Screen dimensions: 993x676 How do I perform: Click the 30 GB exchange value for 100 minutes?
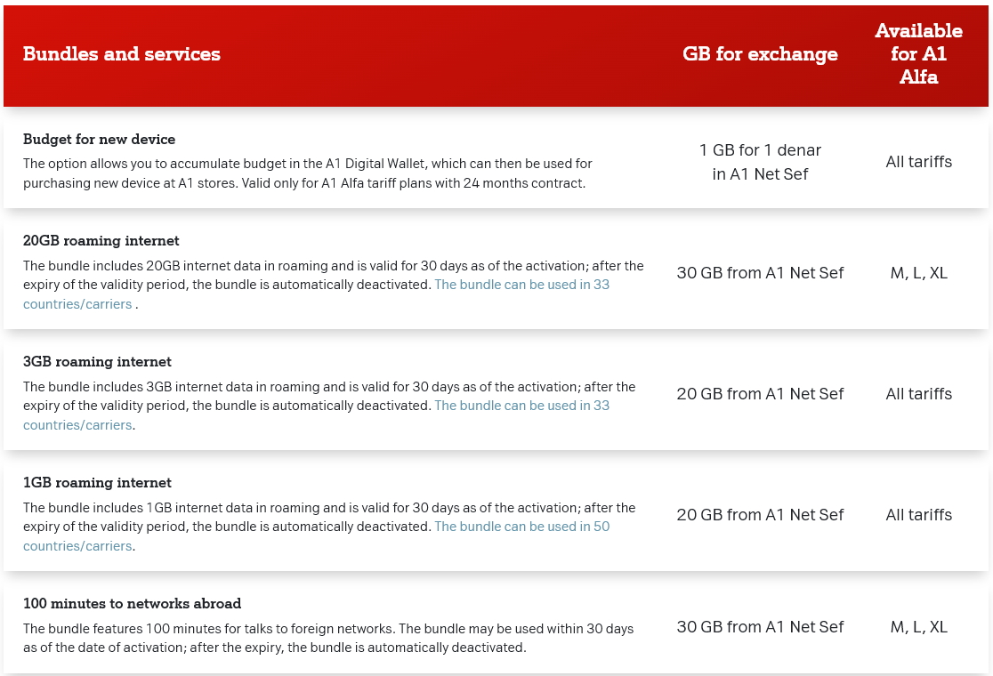point(760,627)
